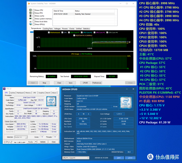Image resolution: width=182 pixels, height=163 pixels.
Task: Switch to the Powers tab
Action: tap(65, 29)
